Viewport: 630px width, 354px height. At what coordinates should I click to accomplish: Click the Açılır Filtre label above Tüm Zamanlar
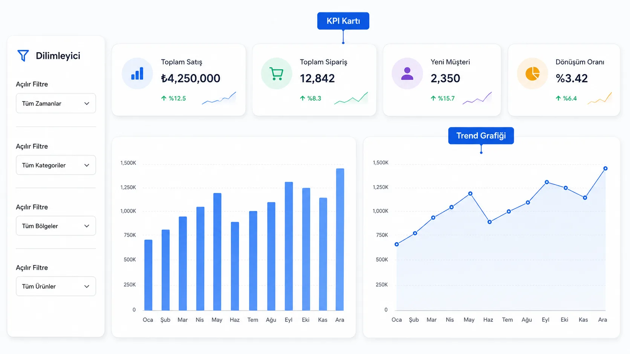coord(32,84)
